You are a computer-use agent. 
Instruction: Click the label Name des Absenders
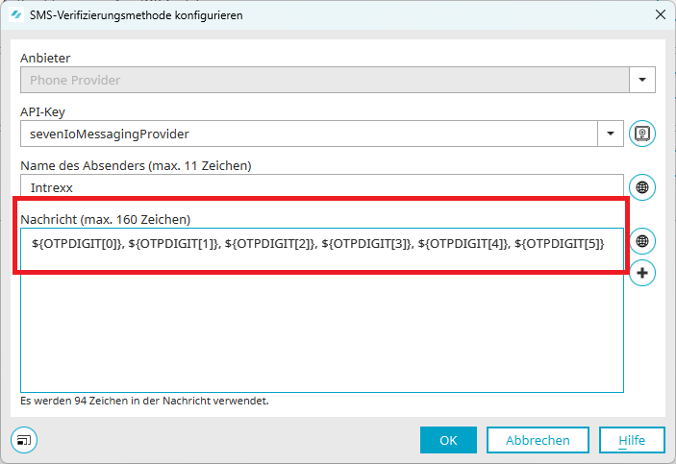point(135,166)
